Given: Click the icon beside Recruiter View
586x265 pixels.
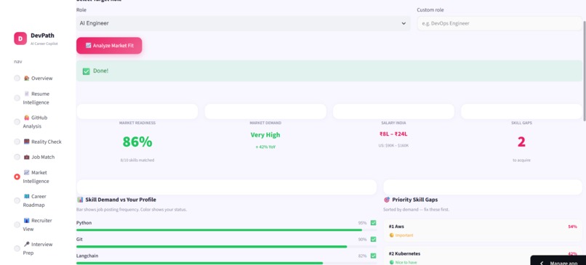Looking at the screenshot, I should pos(26,221).
